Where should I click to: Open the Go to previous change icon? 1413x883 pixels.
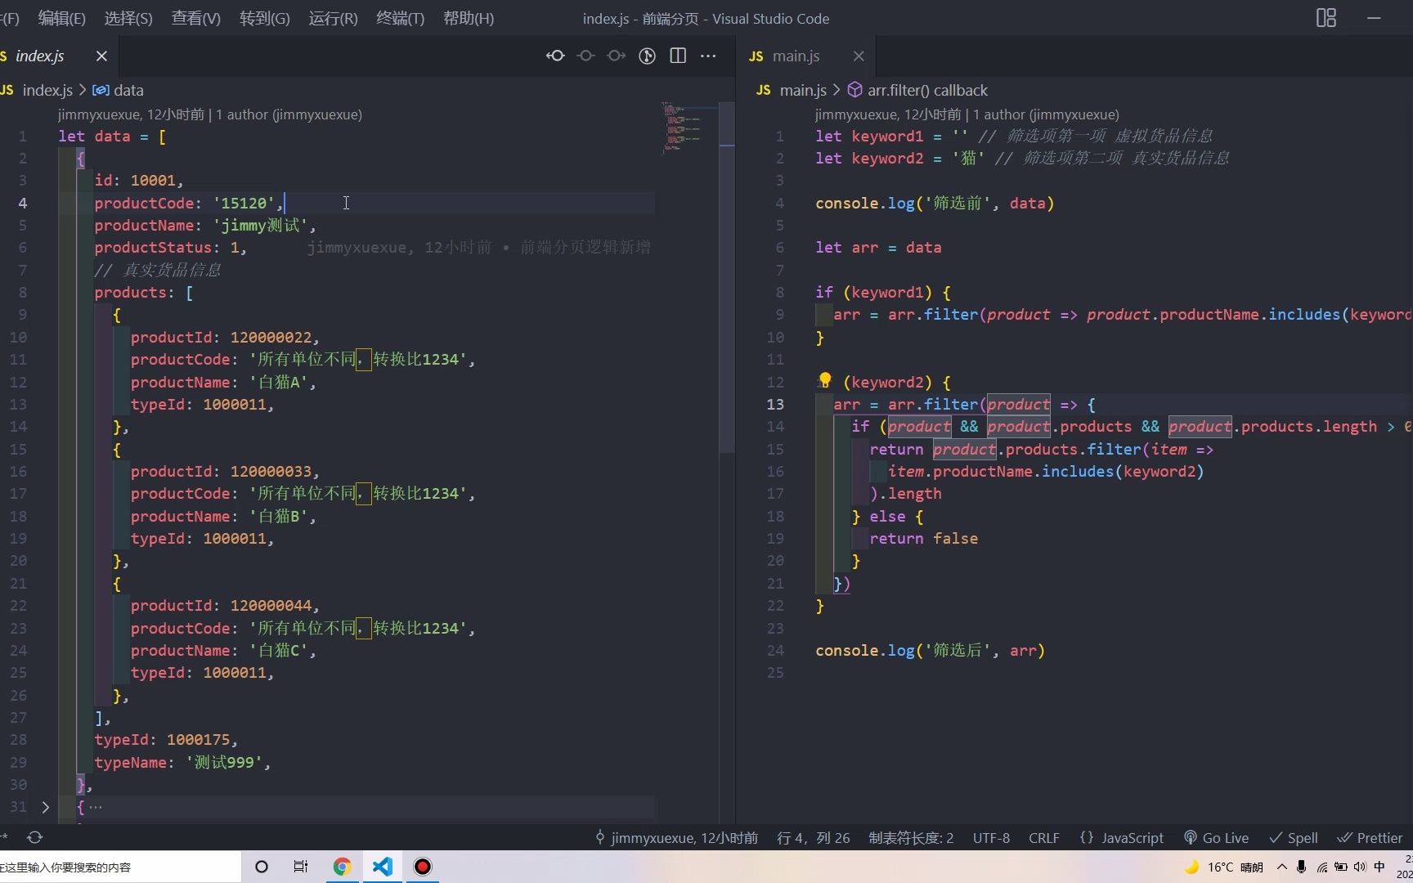point(555,56)
